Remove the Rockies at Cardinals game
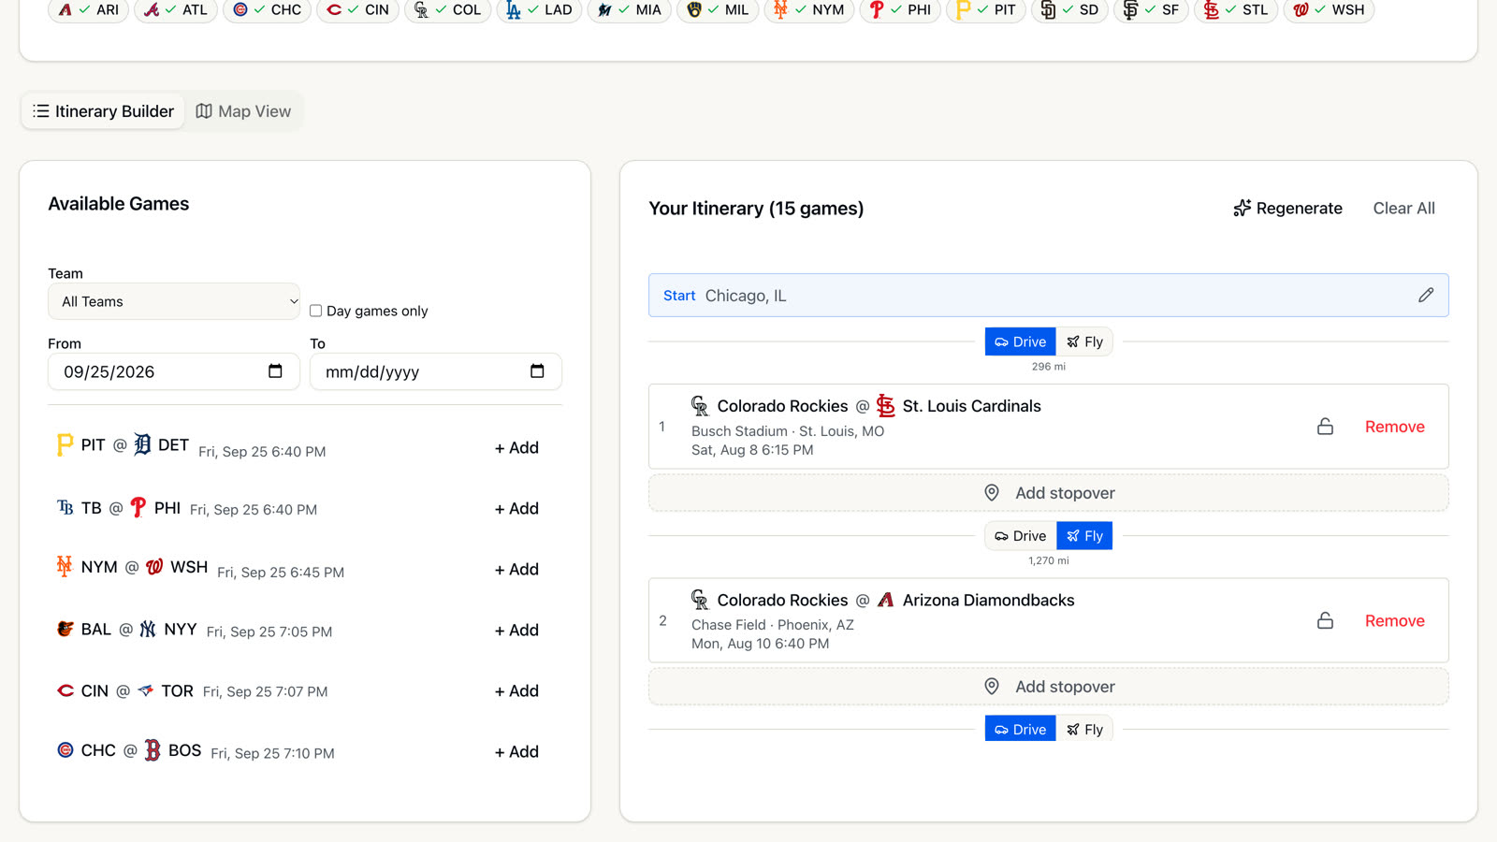 (x=1394, y=427)
